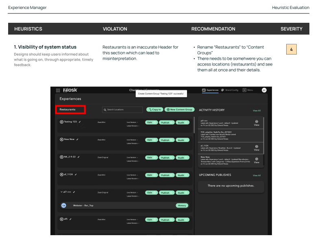Click History button for Webster - Bar_Top
This screenshot has width=322, height=249.
tap(182, 205)
